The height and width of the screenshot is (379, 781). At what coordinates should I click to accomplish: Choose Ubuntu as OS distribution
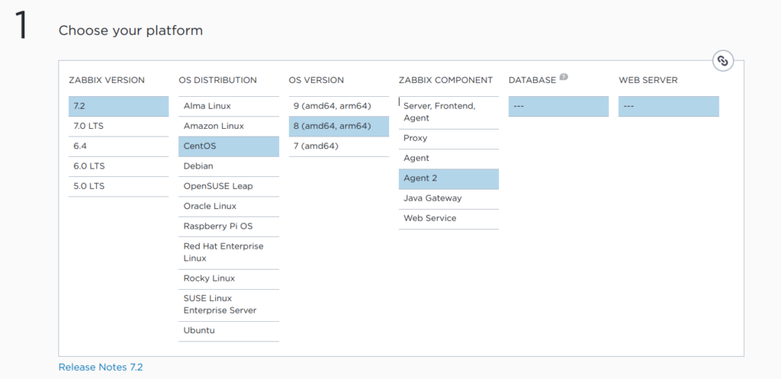coord(228,331)
